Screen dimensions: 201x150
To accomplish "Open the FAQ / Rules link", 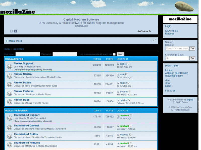I will [x=171, y=31].
